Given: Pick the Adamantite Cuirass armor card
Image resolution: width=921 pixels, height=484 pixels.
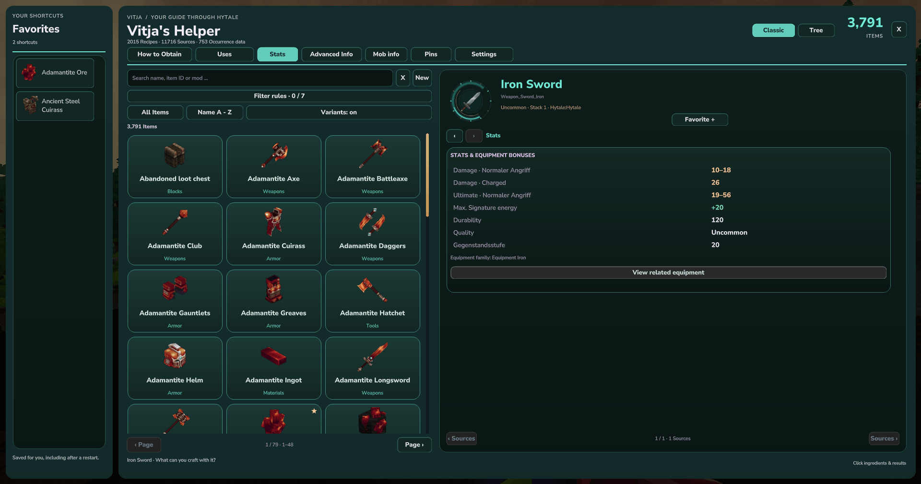Looking at the screenshot, I should [274, 234].
